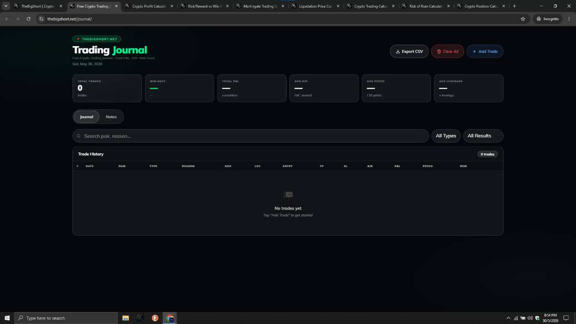Select the Journal tab
The image size is (576, 324).
click(86, 117)
